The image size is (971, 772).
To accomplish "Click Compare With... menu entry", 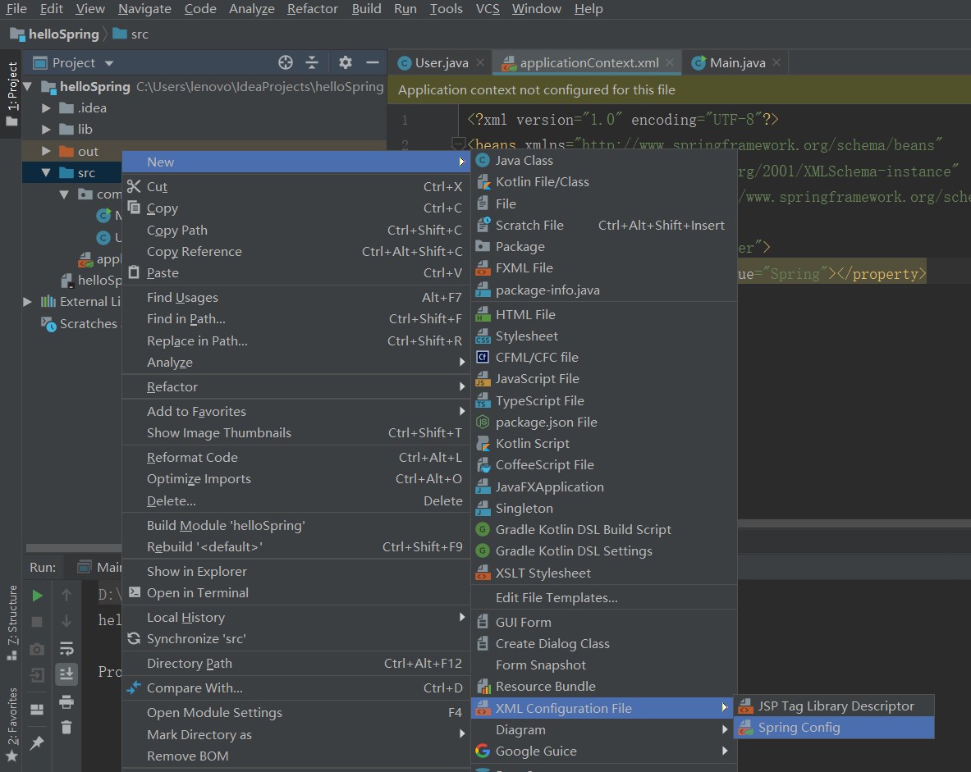I will coord(296,688).
